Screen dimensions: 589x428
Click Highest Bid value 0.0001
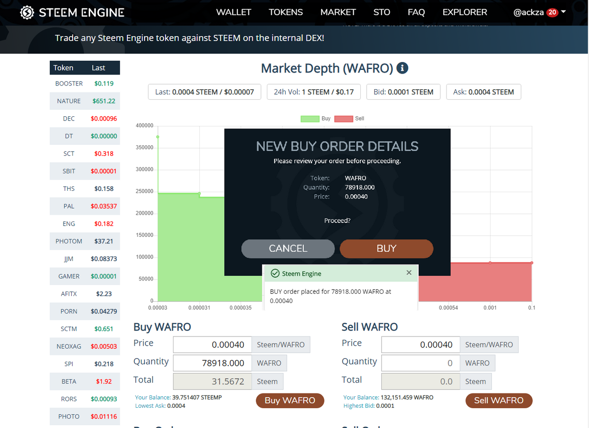tap(385, 406)
